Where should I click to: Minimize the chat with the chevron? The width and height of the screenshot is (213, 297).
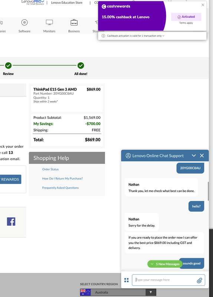point(194,156)
